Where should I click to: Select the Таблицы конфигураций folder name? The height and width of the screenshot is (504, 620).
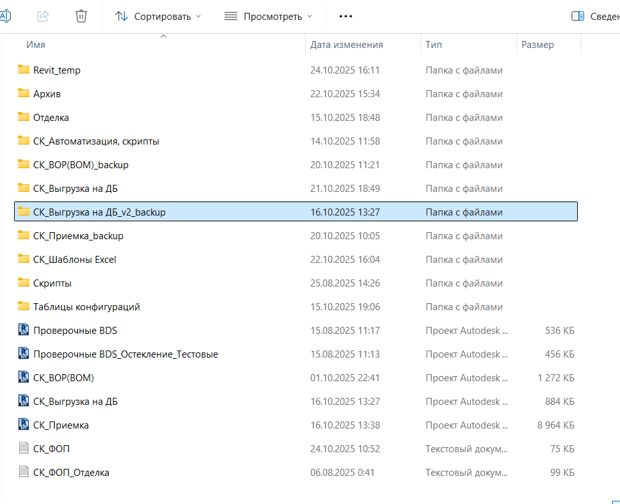click(86, 307)
